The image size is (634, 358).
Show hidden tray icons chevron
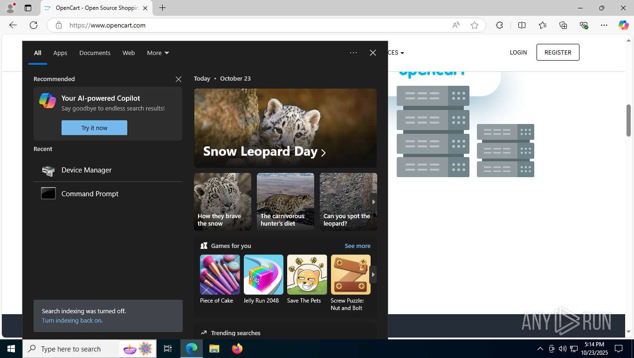pos(540,349)
